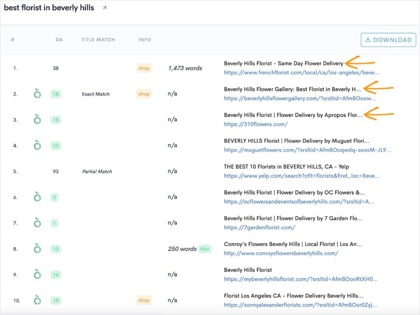This screenshot has height=315, width=420.
Task: Click the DA column header
Action: point(59,40)
